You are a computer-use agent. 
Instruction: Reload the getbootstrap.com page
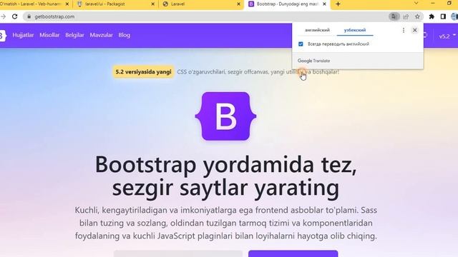pyautogui.click(x=15, y=16)
